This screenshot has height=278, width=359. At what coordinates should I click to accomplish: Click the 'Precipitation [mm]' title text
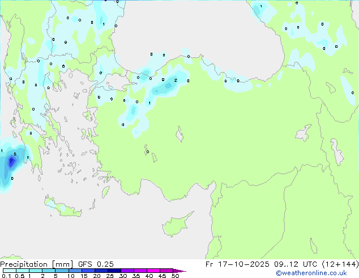36,264
